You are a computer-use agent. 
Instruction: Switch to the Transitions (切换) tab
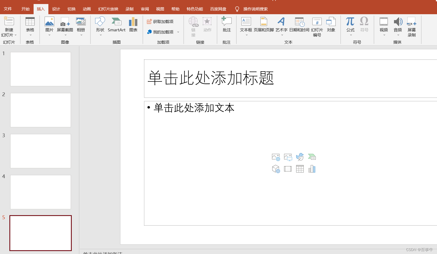[71, 9]
